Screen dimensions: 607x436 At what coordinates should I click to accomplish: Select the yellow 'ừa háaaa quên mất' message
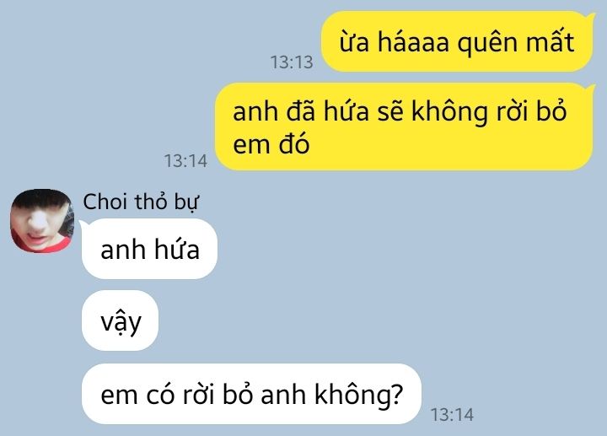tap(457, 41)
